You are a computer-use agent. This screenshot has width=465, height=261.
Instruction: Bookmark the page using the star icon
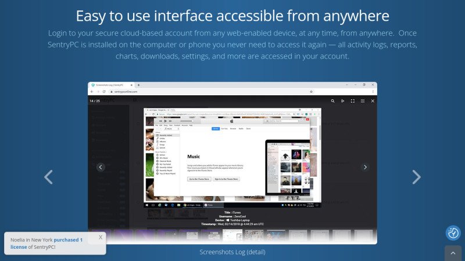[x=312, y=92]
